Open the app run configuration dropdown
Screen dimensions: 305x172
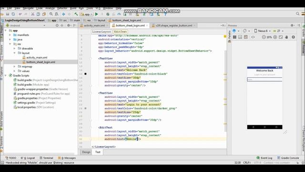pos(86,14)
